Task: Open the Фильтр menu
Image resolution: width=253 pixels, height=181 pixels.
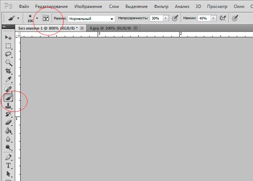Action: click(x=161, y=7)
